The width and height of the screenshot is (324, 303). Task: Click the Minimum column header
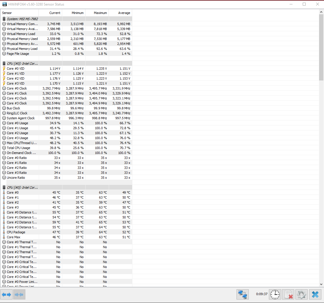[74, 13]
